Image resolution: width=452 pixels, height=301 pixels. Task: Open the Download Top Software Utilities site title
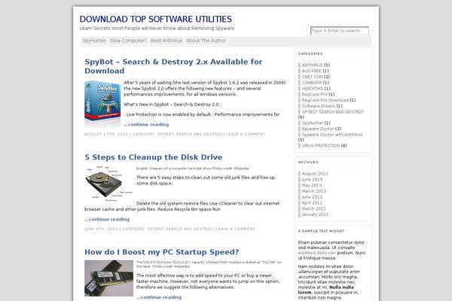pos(156,20)
